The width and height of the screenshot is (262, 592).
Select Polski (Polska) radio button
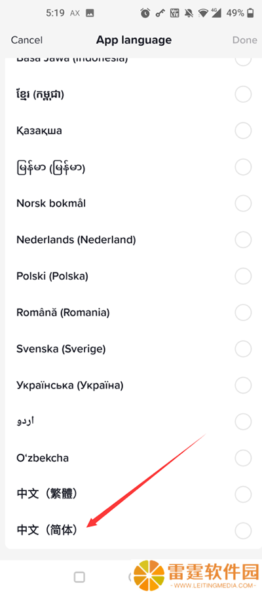243,276
